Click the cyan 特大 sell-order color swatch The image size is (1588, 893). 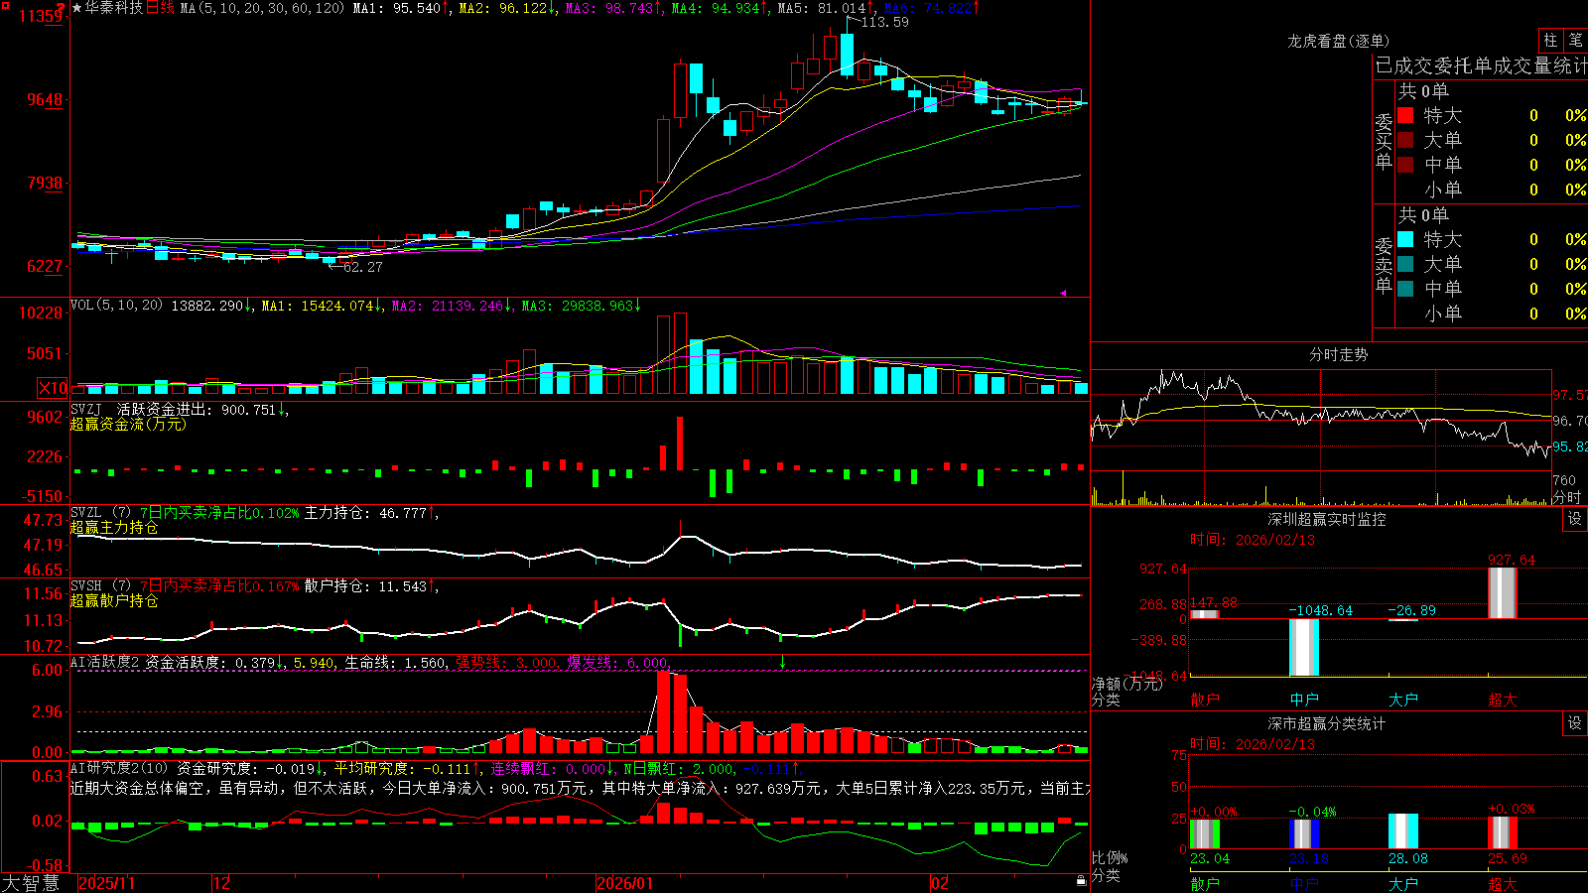[x=1405, y=239]
